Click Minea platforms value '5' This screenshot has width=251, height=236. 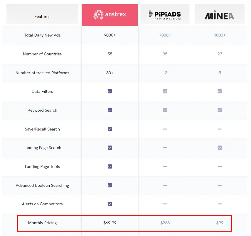tap(220, 73)
